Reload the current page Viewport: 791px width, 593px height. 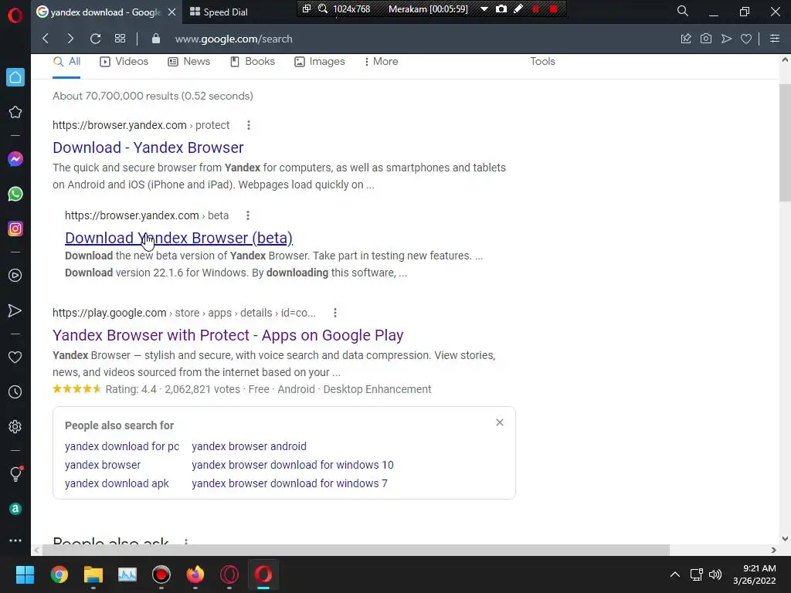pyautogui.click(x=95, y=39)
